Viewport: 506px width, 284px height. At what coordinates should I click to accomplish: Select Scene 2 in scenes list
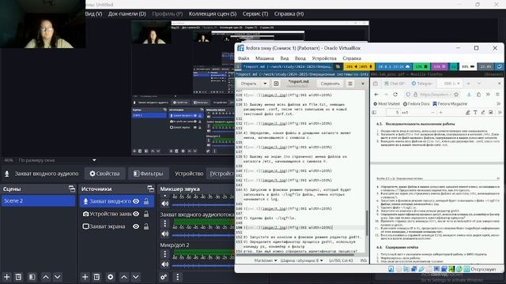[39, 200]
